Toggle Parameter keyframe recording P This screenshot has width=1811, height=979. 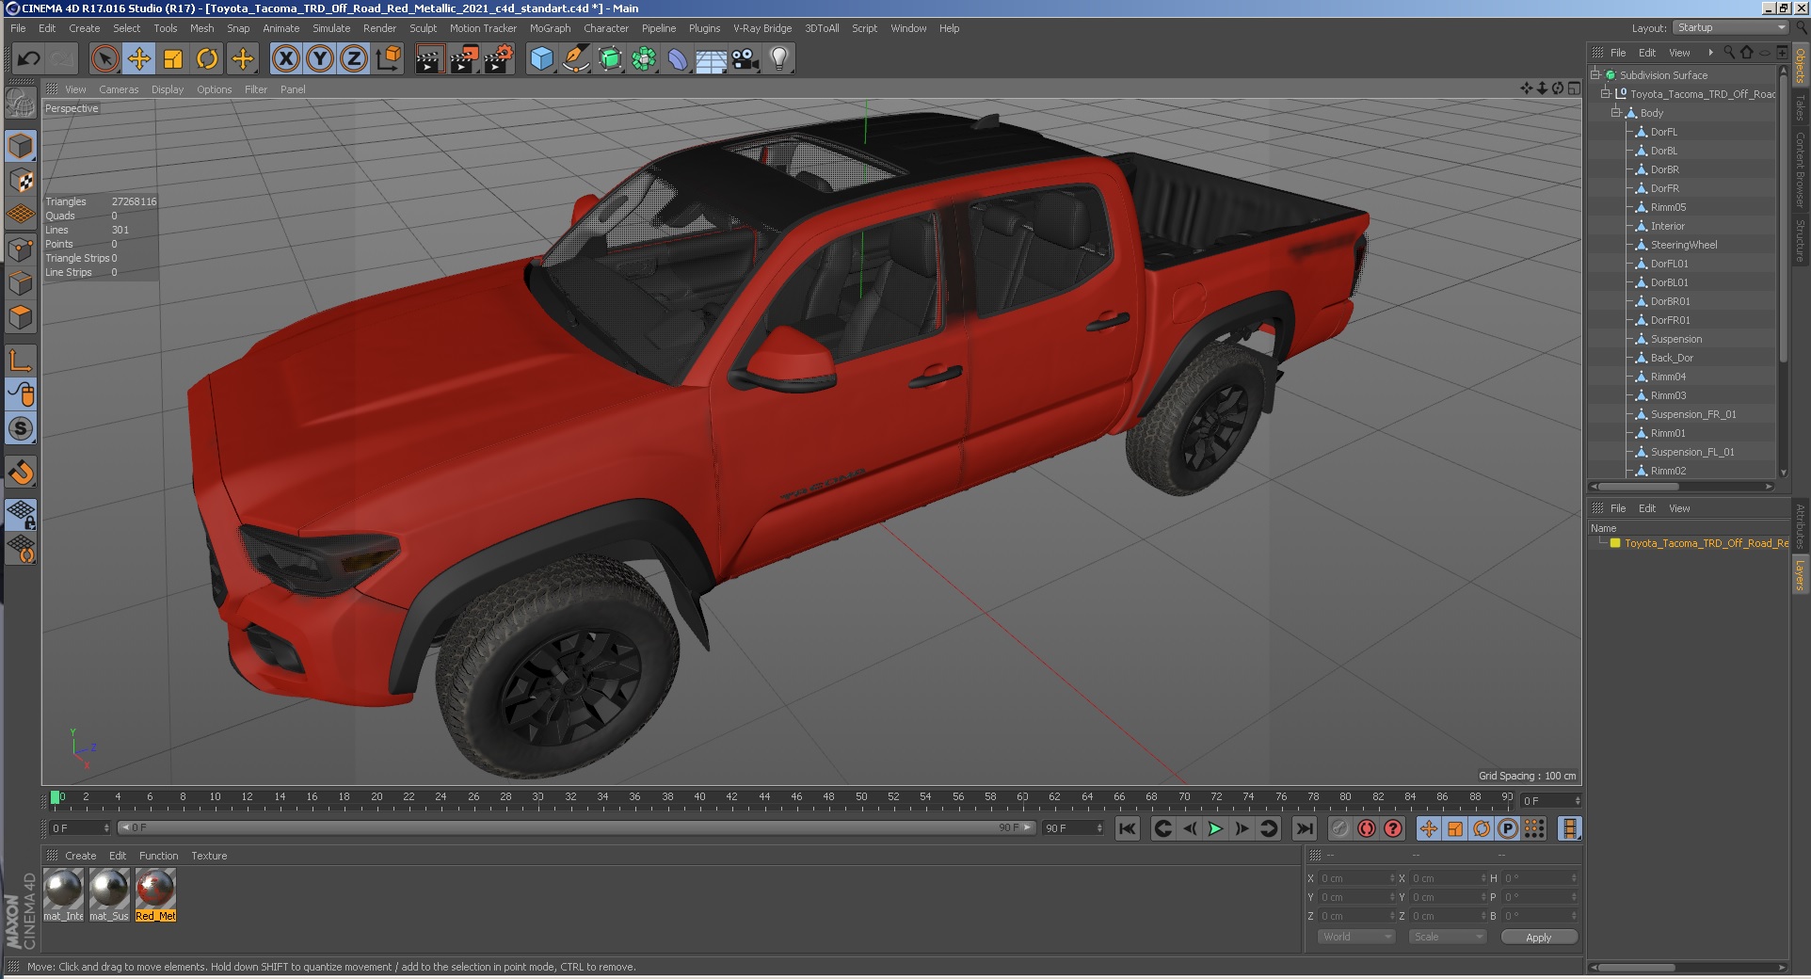[x=1508, y=828]
